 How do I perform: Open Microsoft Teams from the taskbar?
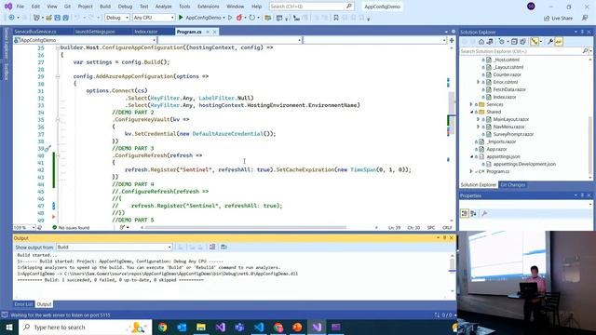[239, 327]
